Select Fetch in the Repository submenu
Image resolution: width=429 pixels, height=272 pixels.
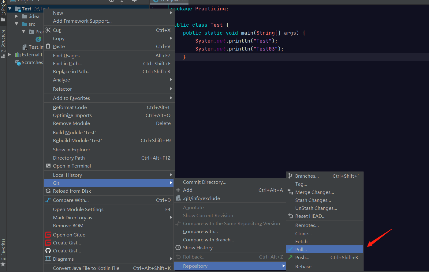pos(325,241)
